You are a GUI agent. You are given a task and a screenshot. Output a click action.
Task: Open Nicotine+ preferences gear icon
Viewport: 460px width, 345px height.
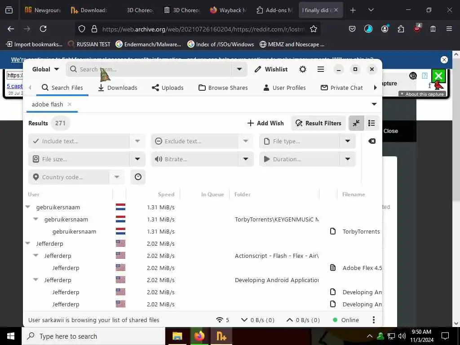click(x=302, y=69)
